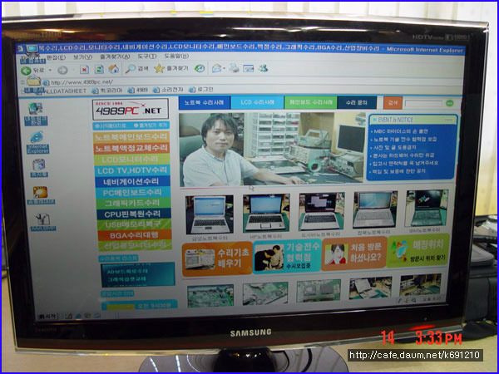Select BGA수리대행 sidebar menu
499x374 pixels.
pyautogui.click(x=135, y=235)
